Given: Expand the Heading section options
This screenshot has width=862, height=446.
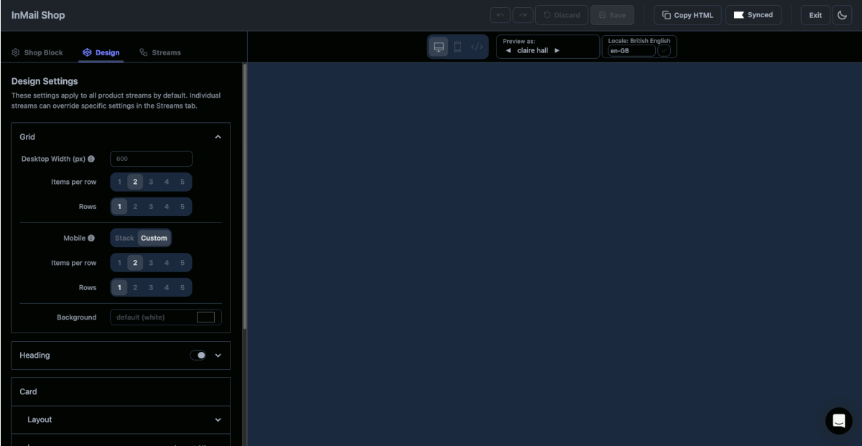Looking at the screenshot, I should tap(218, 355).
